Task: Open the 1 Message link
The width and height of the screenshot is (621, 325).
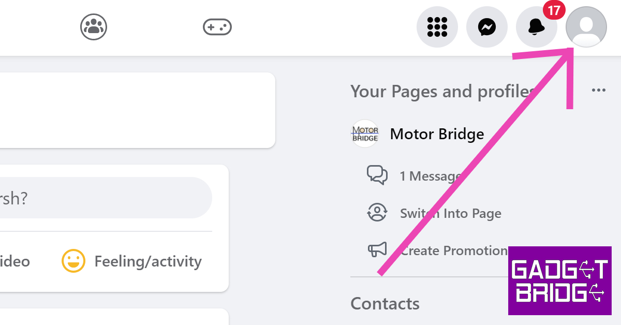Action: coord(430,176)
